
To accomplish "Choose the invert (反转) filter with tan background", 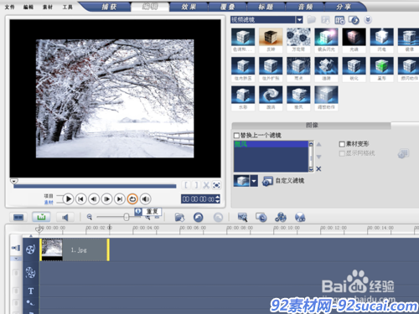I will [x=271, y=37].
